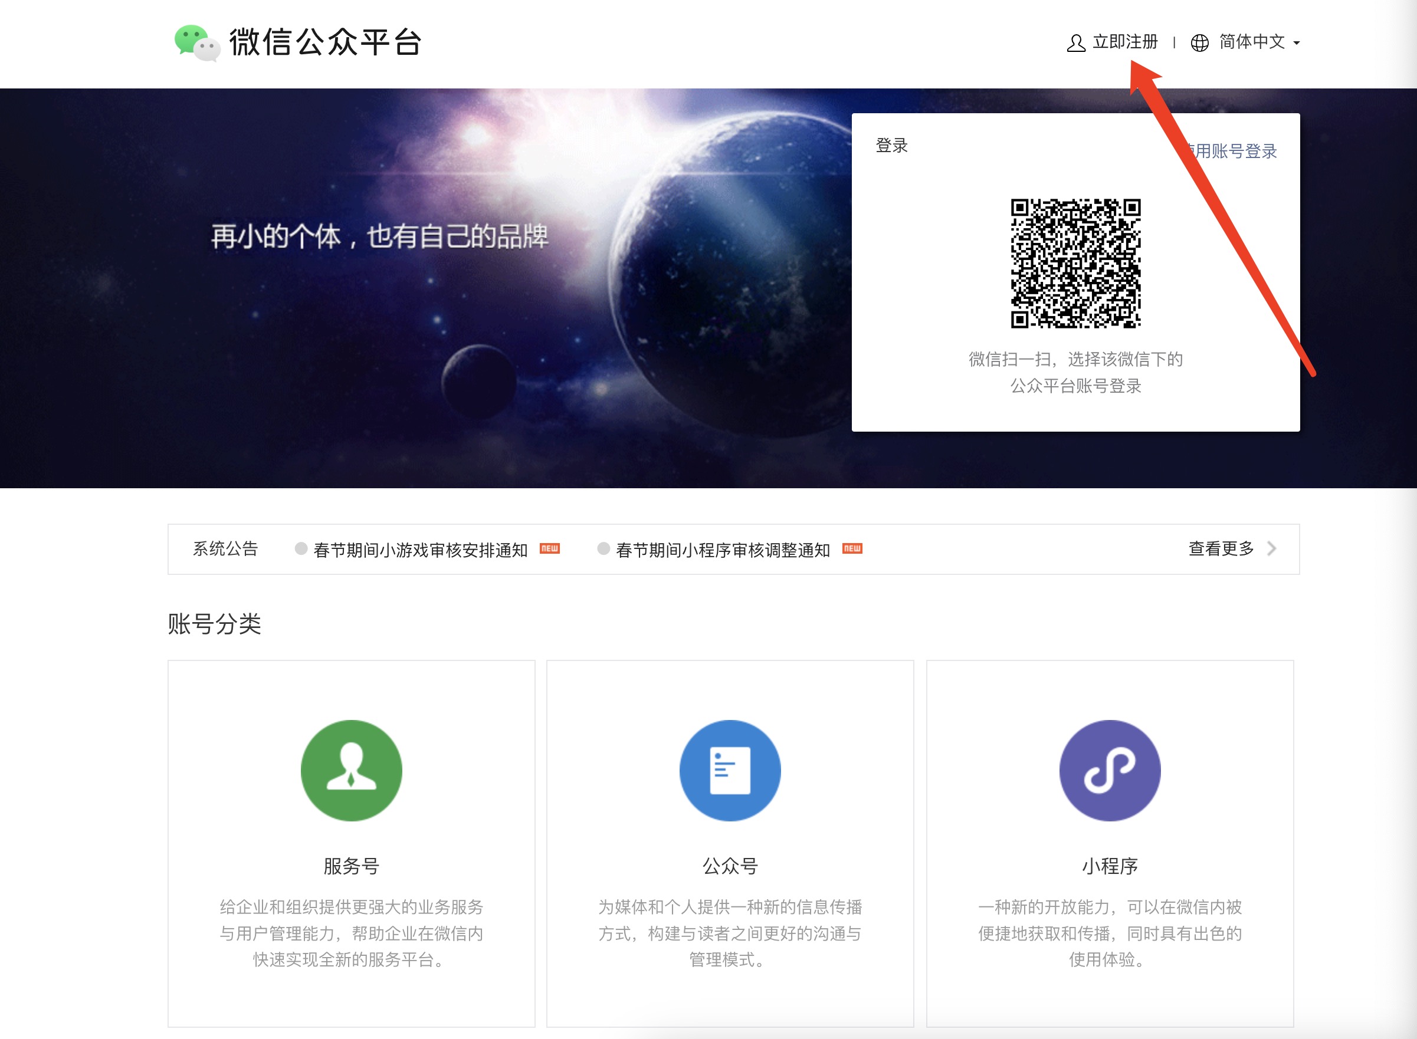Click the NEW badge after 小游戏 announcement
Viewport: 1417px width, 1039px height.
tap(550, 548)
